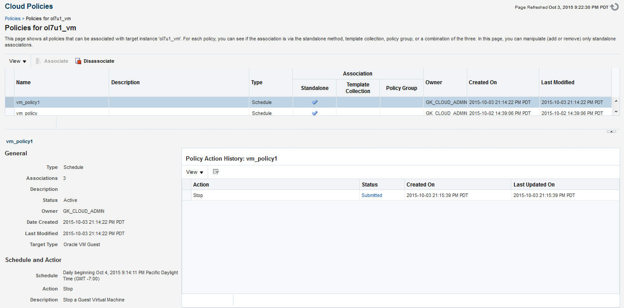Image resolution: width=624 pixels, height=308 pixels.
Task: Click the Date Created value in General
Action: 94,222
